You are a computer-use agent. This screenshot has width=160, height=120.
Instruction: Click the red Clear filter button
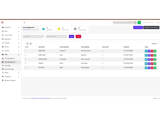tap(78, 36)
